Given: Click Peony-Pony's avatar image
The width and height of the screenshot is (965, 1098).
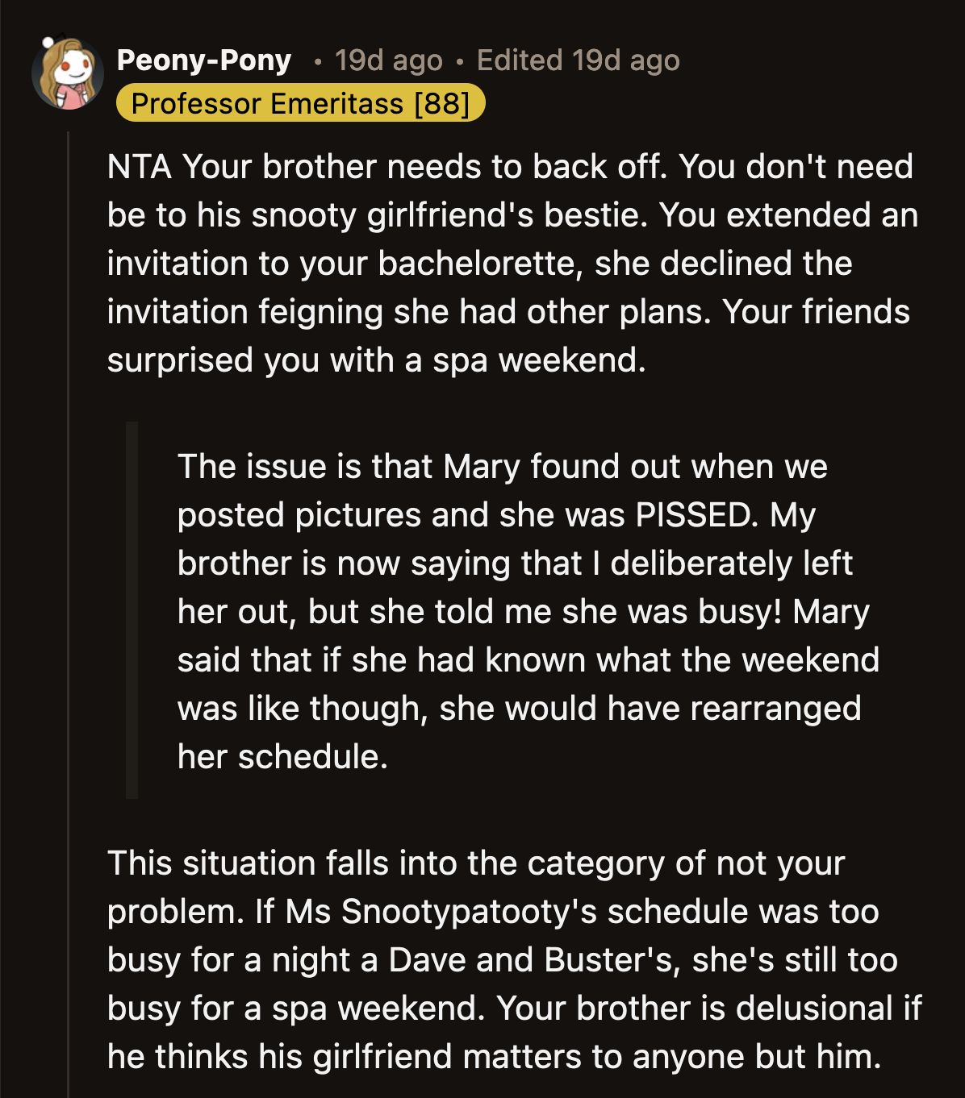Looking at the screenshot, I should pyautogui.click(x=69, y=73).
